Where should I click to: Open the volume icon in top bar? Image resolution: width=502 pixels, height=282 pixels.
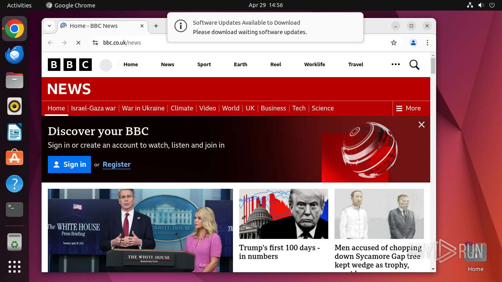[x=481, y=5]
